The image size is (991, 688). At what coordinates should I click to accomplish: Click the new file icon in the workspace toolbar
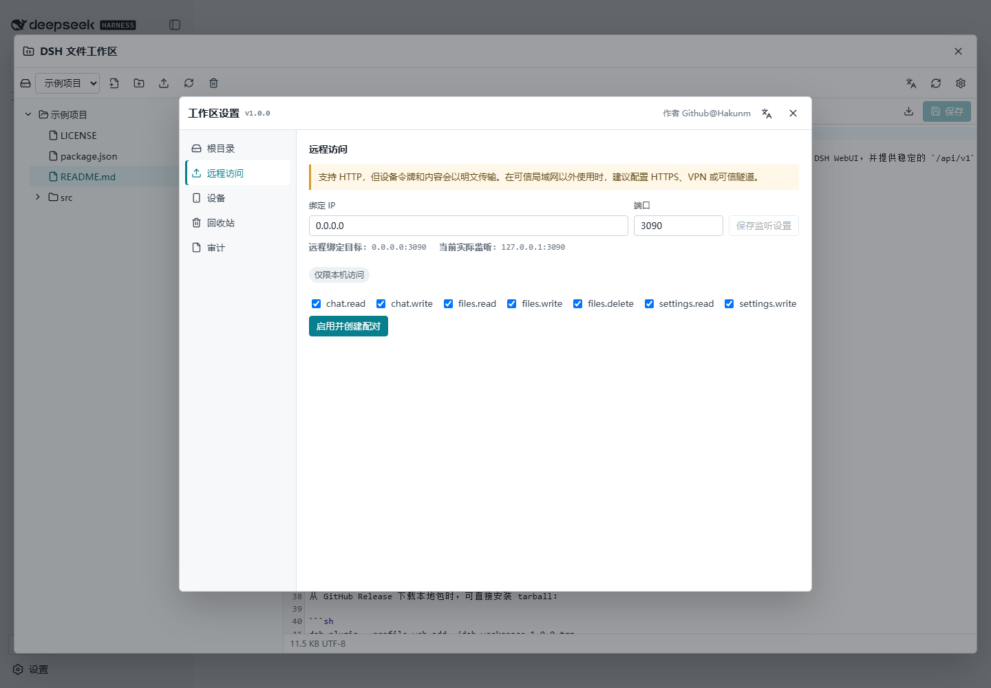tap(114, 83)
